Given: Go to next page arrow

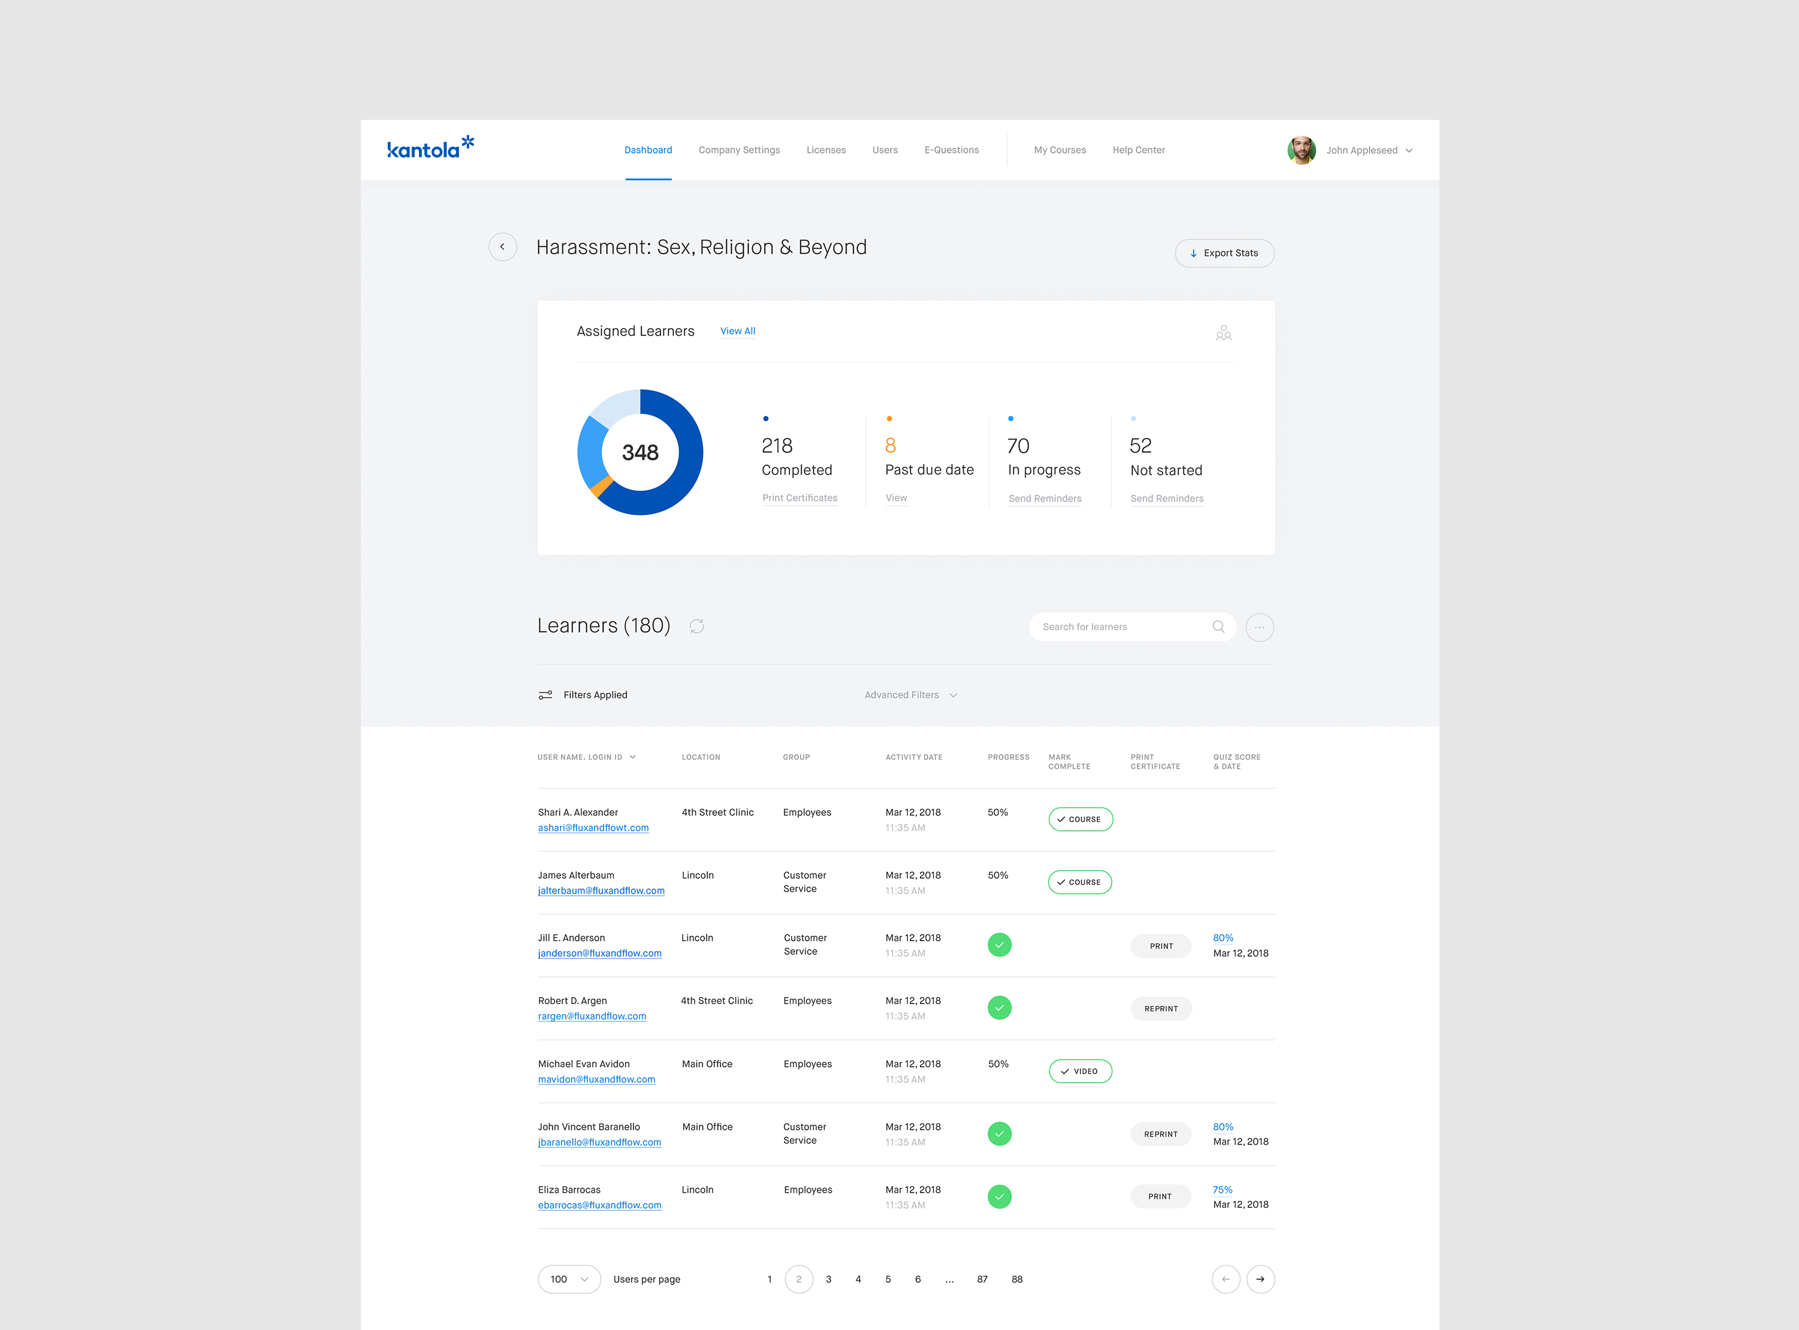Looking at the screenshot, I should coord(1260,1279).
